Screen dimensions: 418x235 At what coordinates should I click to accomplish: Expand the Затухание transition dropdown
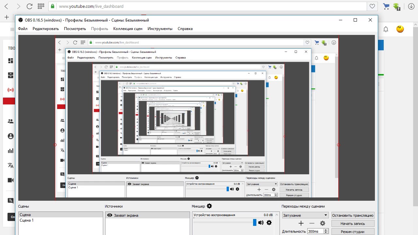326,215
